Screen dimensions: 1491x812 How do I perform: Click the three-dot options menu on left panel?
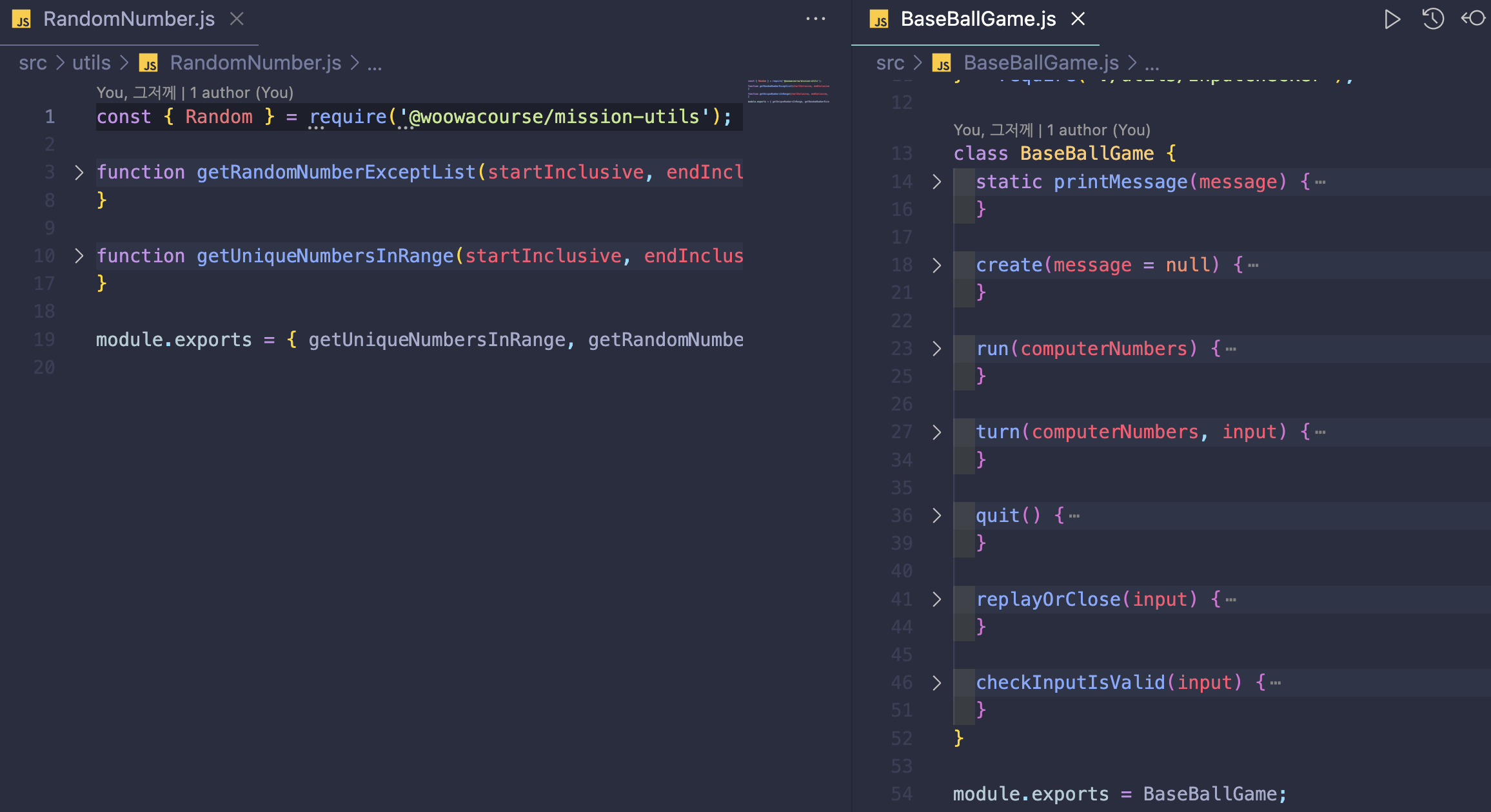[816, 19]
